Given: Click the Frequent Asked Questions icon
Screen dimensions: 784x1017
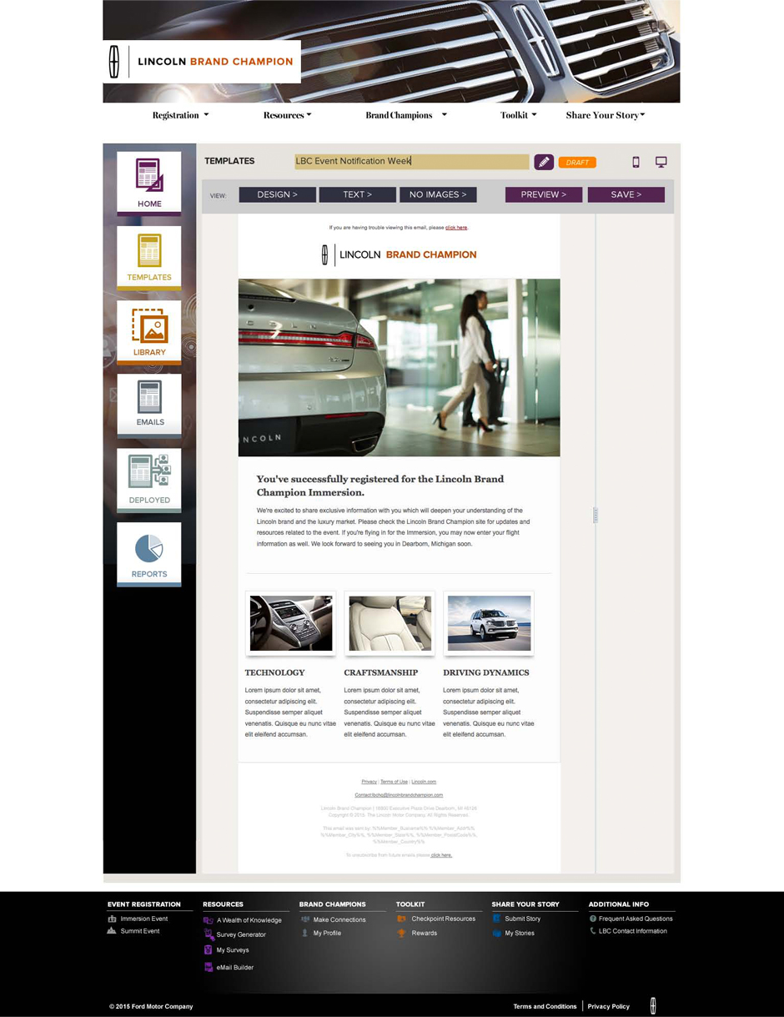Looking at the screenshot, I should [x=593, y=919].
